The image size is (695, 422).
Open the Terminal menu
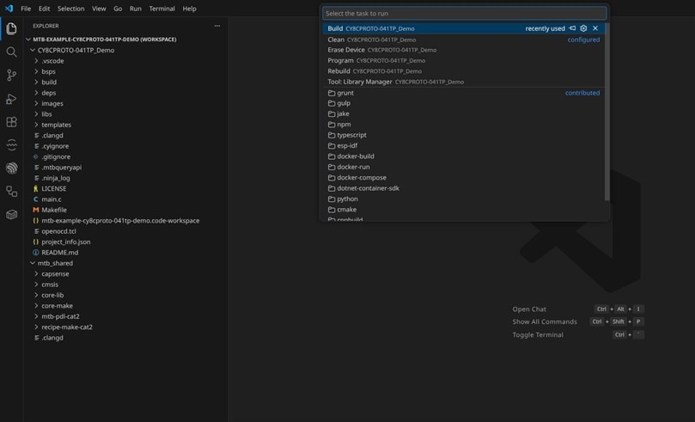[162, 9]
